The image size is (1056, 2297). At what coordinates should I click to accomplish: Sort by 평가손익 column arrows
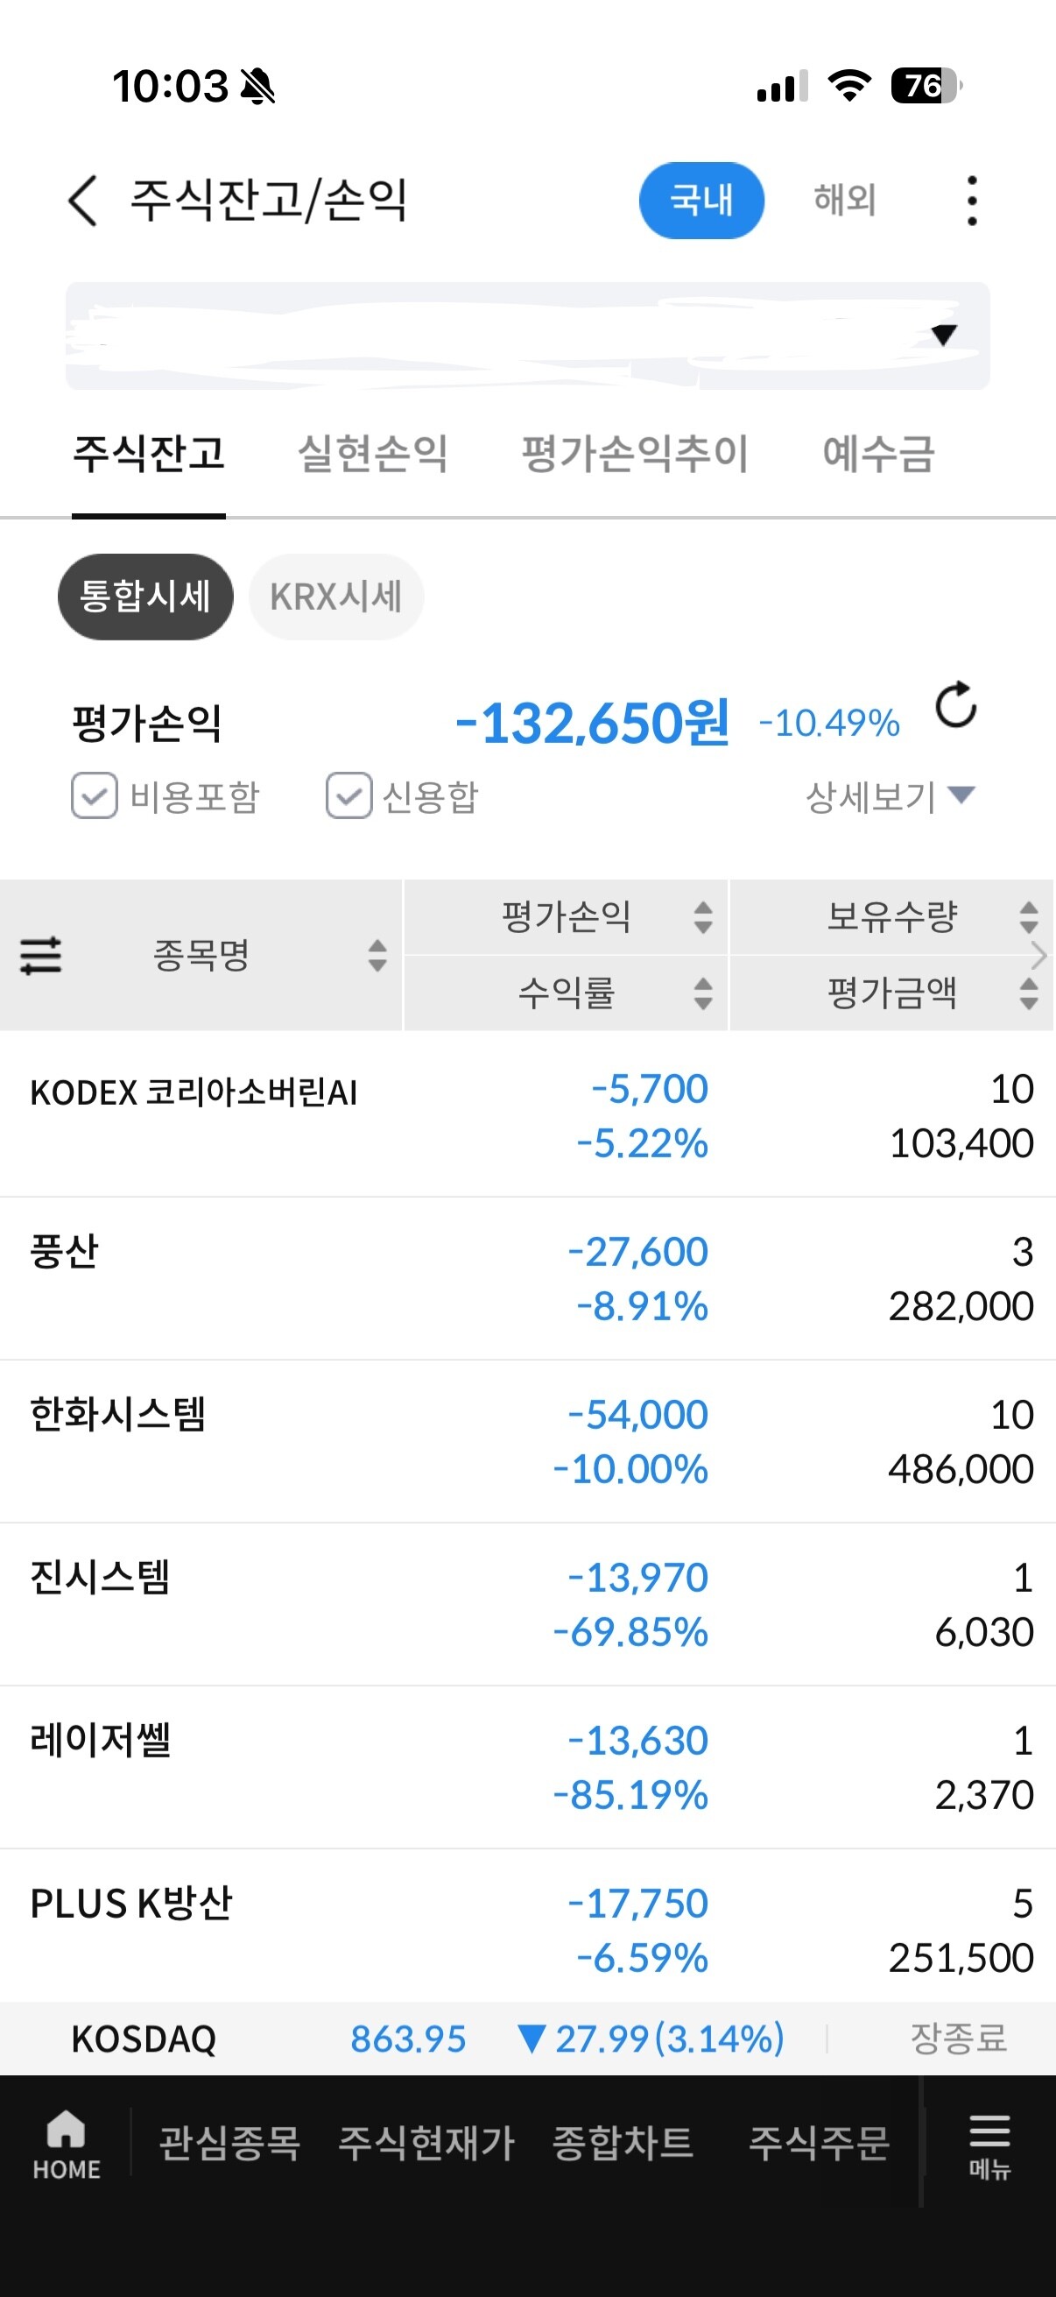(x=702, y=916)
